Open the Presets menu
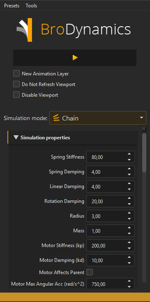The height and width of the screenshot is (302, 150). 12,6
